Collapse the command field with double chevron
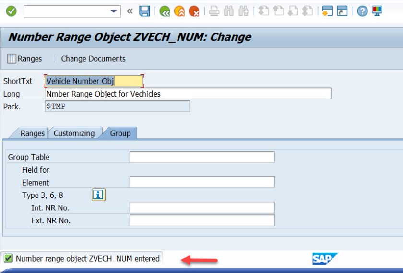 [x=129, y=11]
